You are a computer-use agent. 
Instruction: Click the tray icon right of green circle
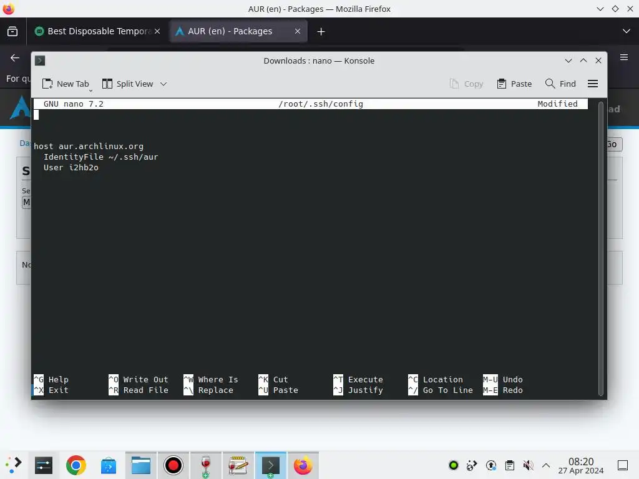click(x=472, y=465)
